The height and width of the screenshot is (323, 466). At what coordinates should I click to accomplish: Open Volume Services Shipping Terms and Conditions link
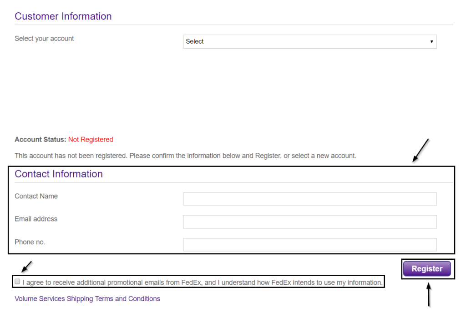click(x=87, y=299)
